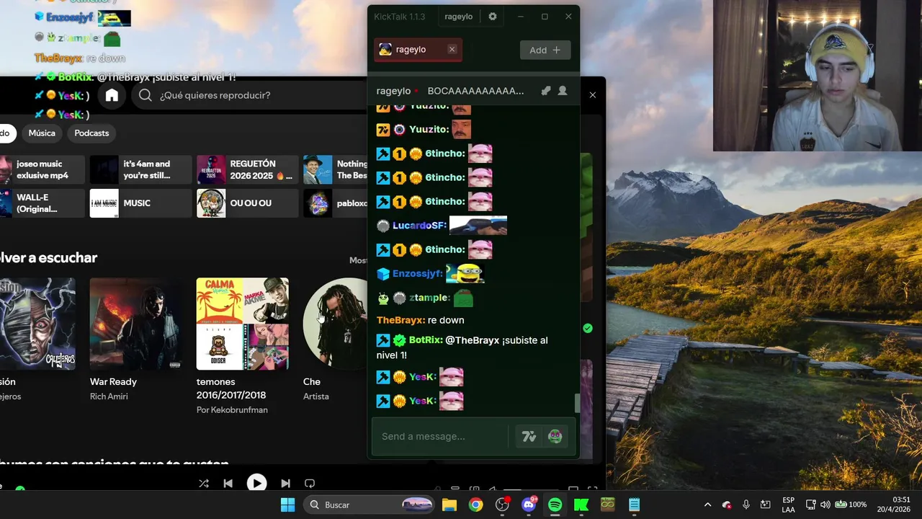Viewport: 922px width, 519px height.
Task: Open the MUSIC album tile in Spotify
Action: (x=140, y=203)
